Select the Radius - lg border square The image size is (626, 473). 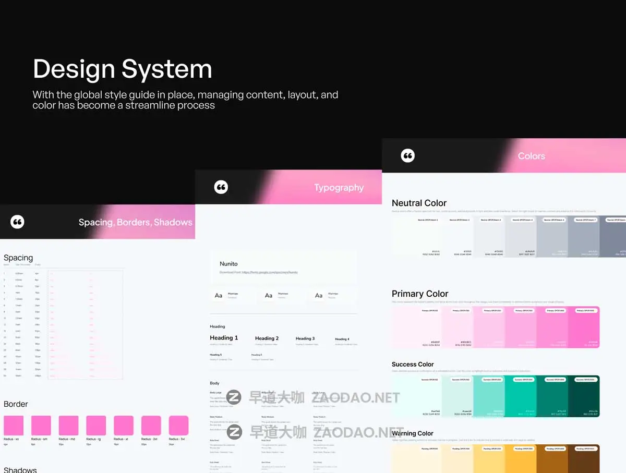[96, 426]
